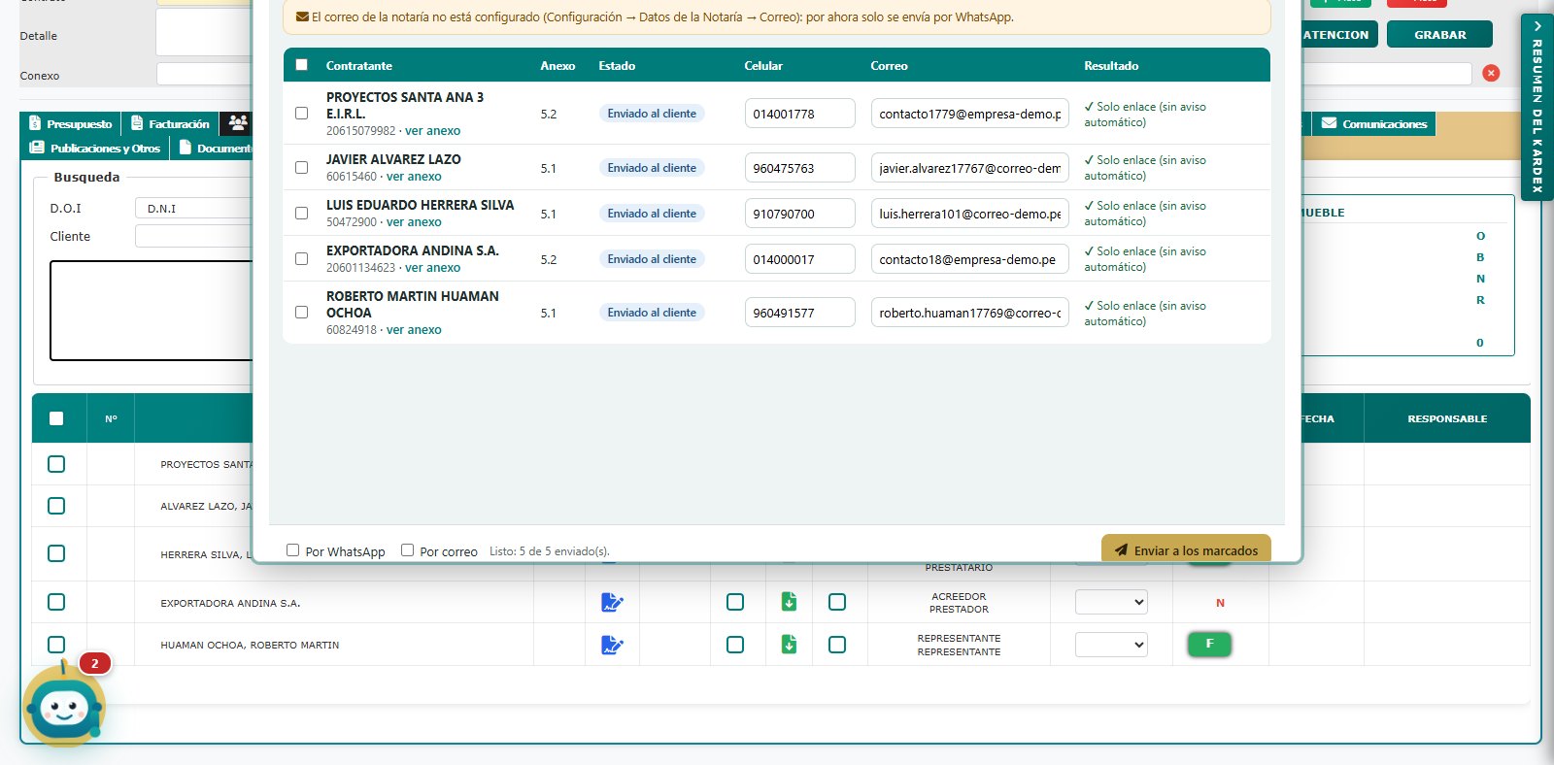Viewport: 1554px width, 765px height.
Task: Open ver anexo link for Javier Alvarez Lazo
Action: (414, 177)
